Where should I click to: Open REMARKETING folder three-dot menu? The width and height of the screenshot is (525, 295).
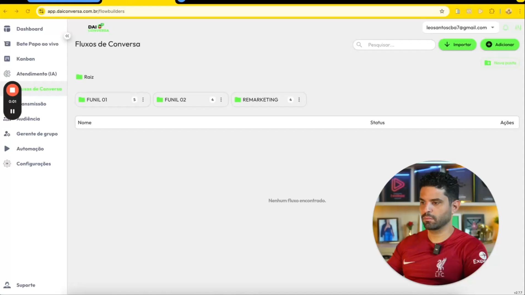point(299,100)
